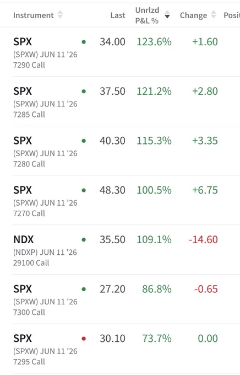Click red status dot for SPX 7295 Call

[x=84, y=339]
